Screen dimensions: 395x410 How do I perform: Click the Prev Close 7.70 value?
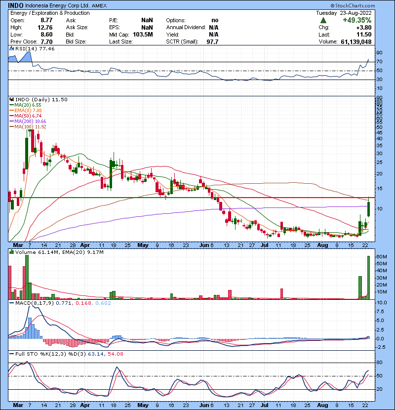46,42
